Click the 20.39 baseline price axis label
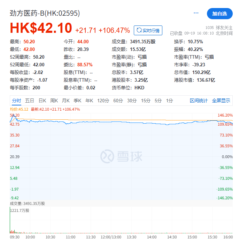Screen dimensions: 239x244 (15, 157)
